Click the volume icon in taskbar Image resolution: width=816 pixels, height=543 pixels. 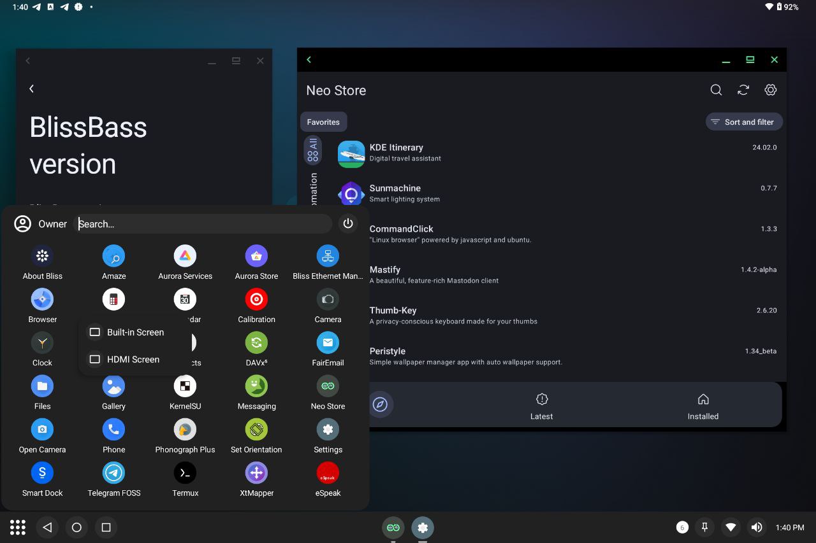click(757, 527)
